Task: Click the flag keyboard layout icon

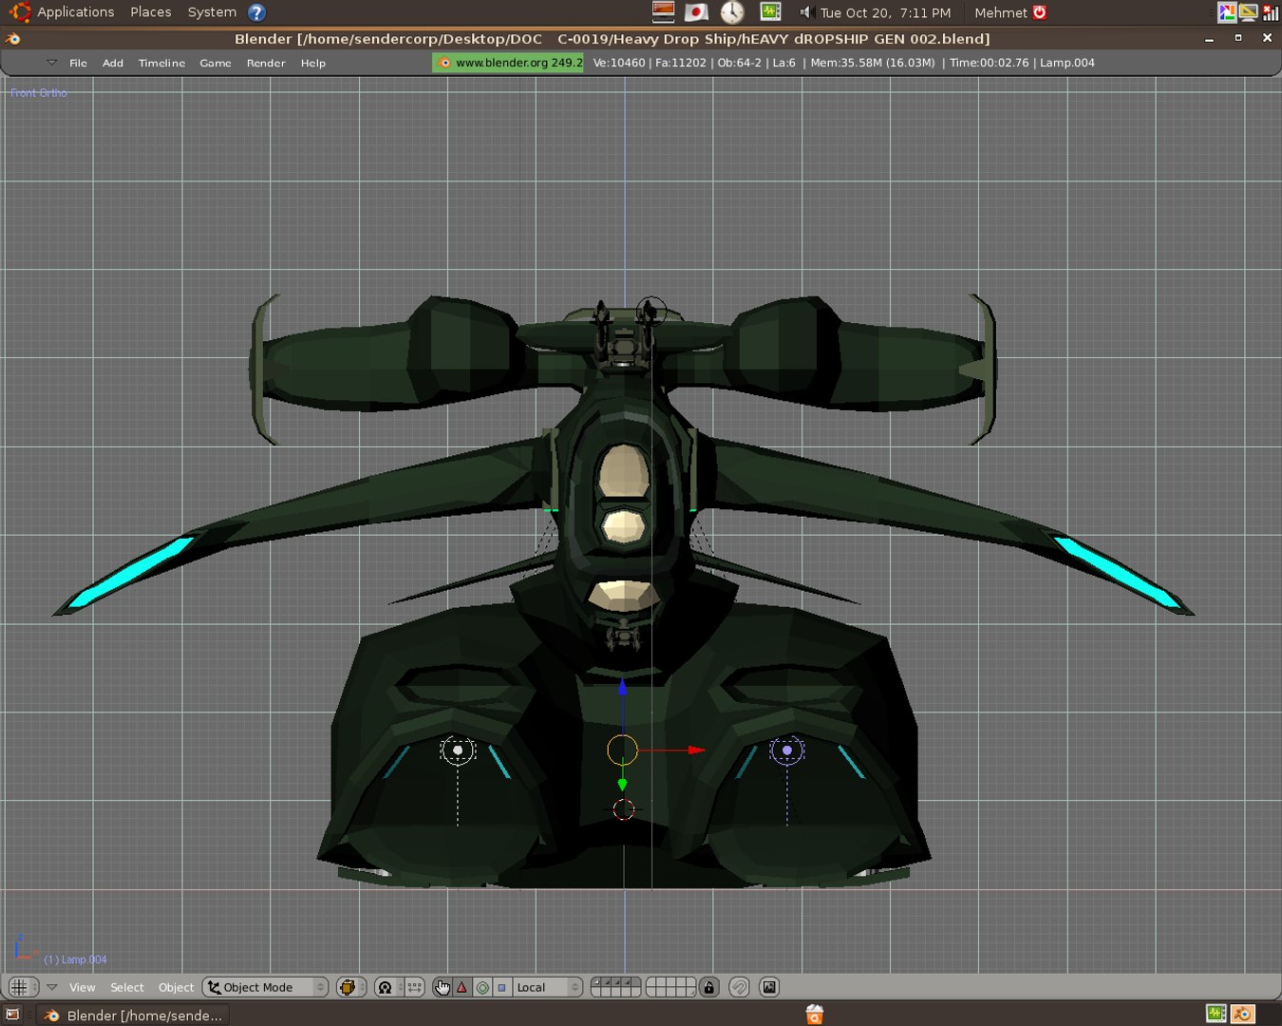Action: point(697,12)
